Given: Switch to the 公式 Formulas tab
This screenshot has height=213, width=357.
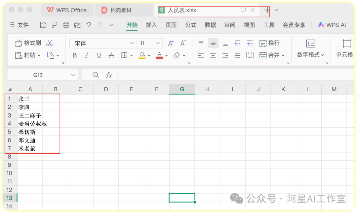Looking at the screenshot, I should click(191, 25).
